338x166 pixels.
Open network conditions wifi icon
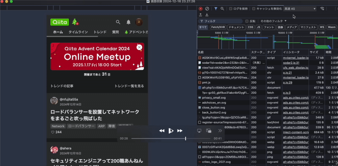tap(322, 9)
